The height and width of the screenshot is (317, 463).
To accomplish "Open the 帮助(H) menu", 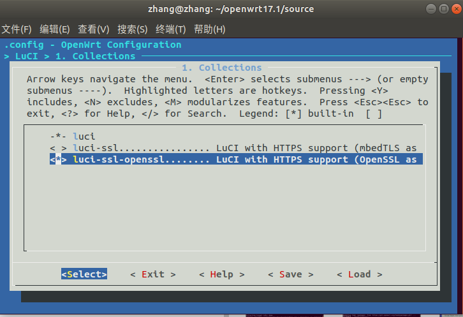I will (x=210, y=29).
